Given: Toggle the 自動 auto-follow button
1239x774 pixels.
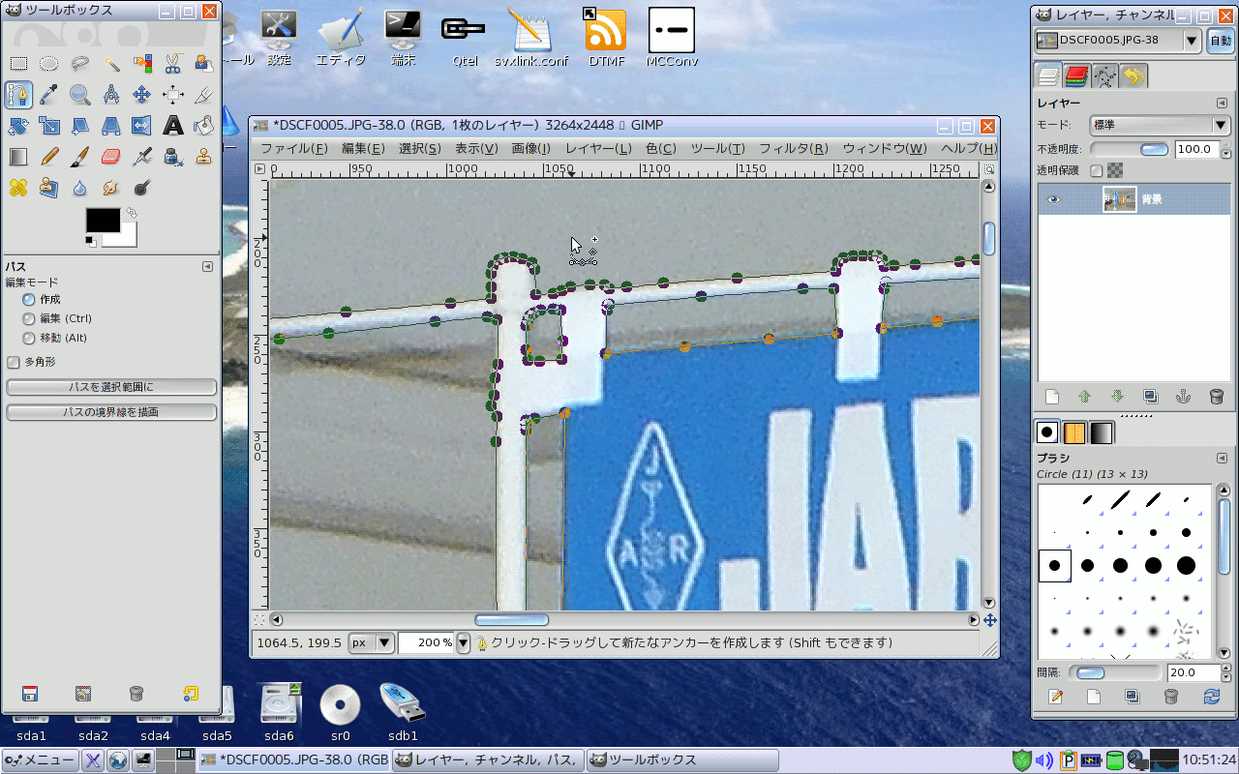Looking at the screenshot, I should (1220, 41).
